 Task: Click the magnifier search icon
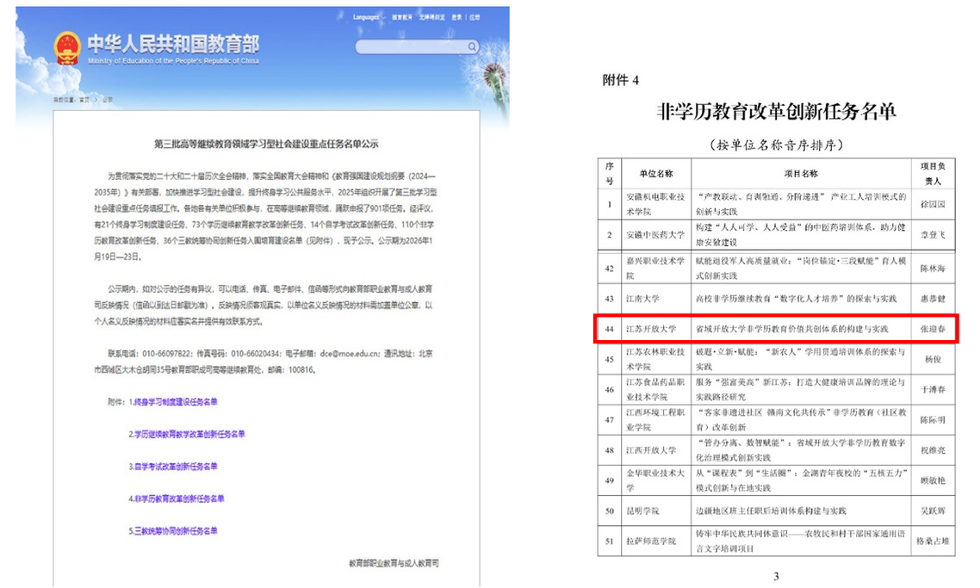[x=473, y=46]
